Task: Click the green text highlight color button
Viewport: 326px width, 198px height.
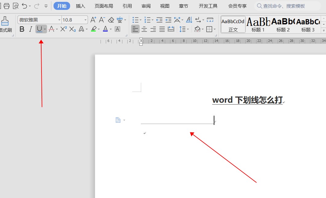Action: click(x=94, y=29)
